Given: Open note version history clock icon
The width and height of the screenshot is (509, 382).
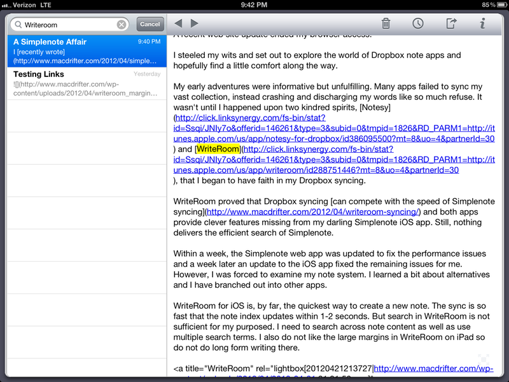Looking at the screenshot, I should 418,24.
